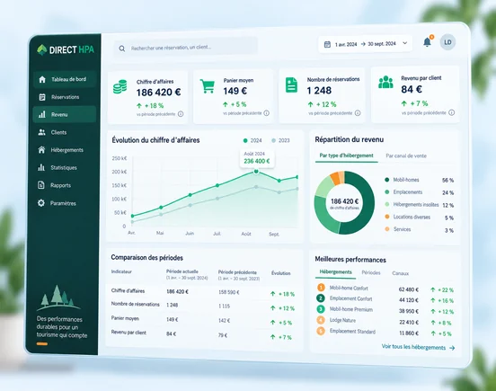This screenshot has height=391, width=496.
Task: Click the Août 2024 data point
Action: tap(256, 172)
